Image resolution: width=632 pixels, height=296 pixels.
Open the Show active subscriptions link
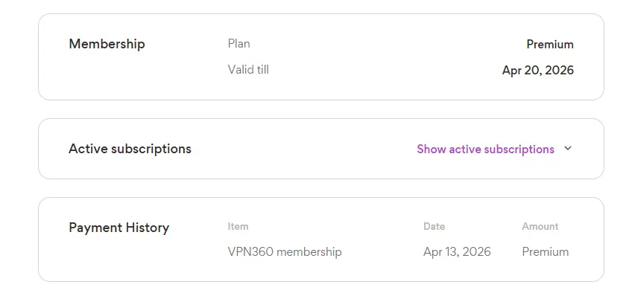(x=485, y=149)
